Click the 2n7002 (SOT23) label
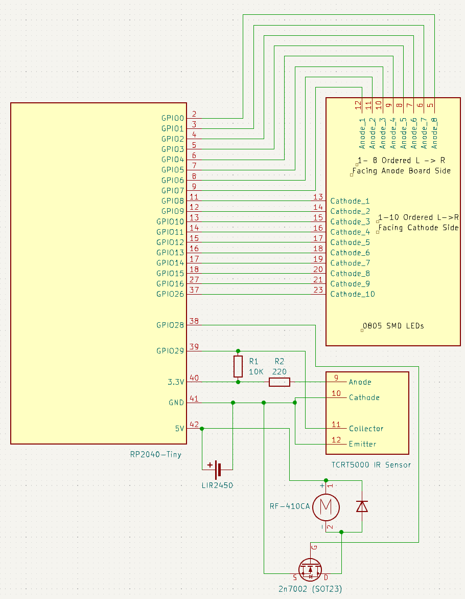This screenshot has height=599, width=465. [x=310, y=589]
